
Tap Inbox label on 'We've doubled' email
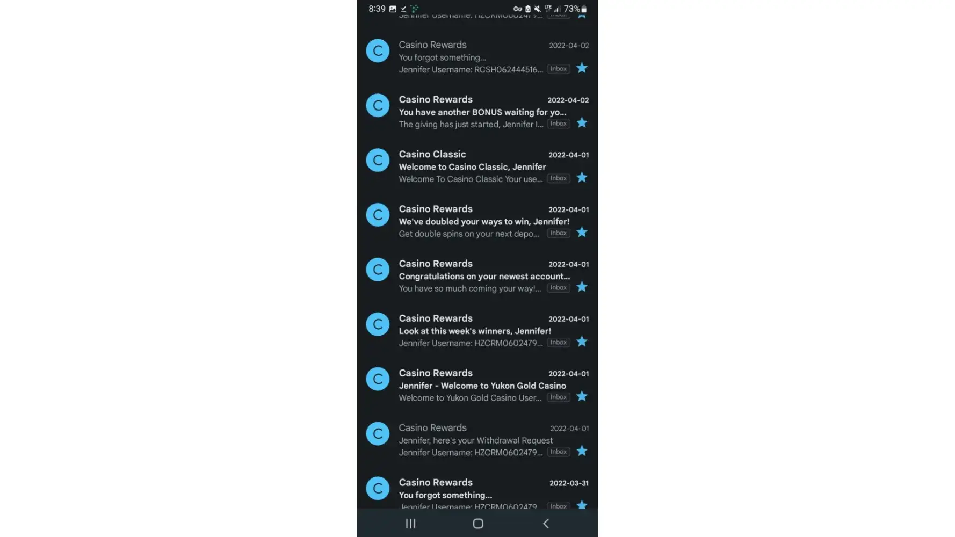point(559,233)
